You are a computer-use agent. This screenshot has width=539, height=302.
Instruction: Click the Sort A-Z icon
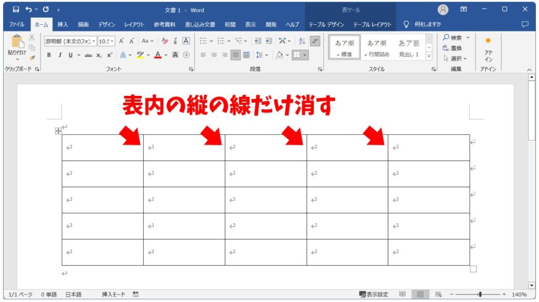302,41
